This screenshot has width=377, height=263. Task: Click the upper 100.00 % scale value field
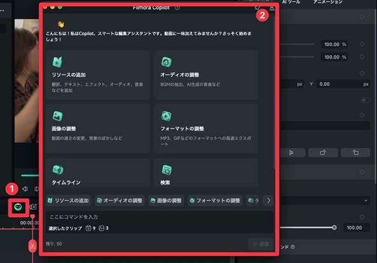[x=335, y=44]
